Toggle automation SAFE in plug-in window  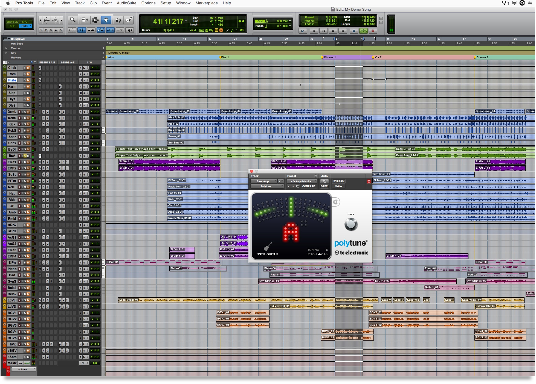coord(324,186)
